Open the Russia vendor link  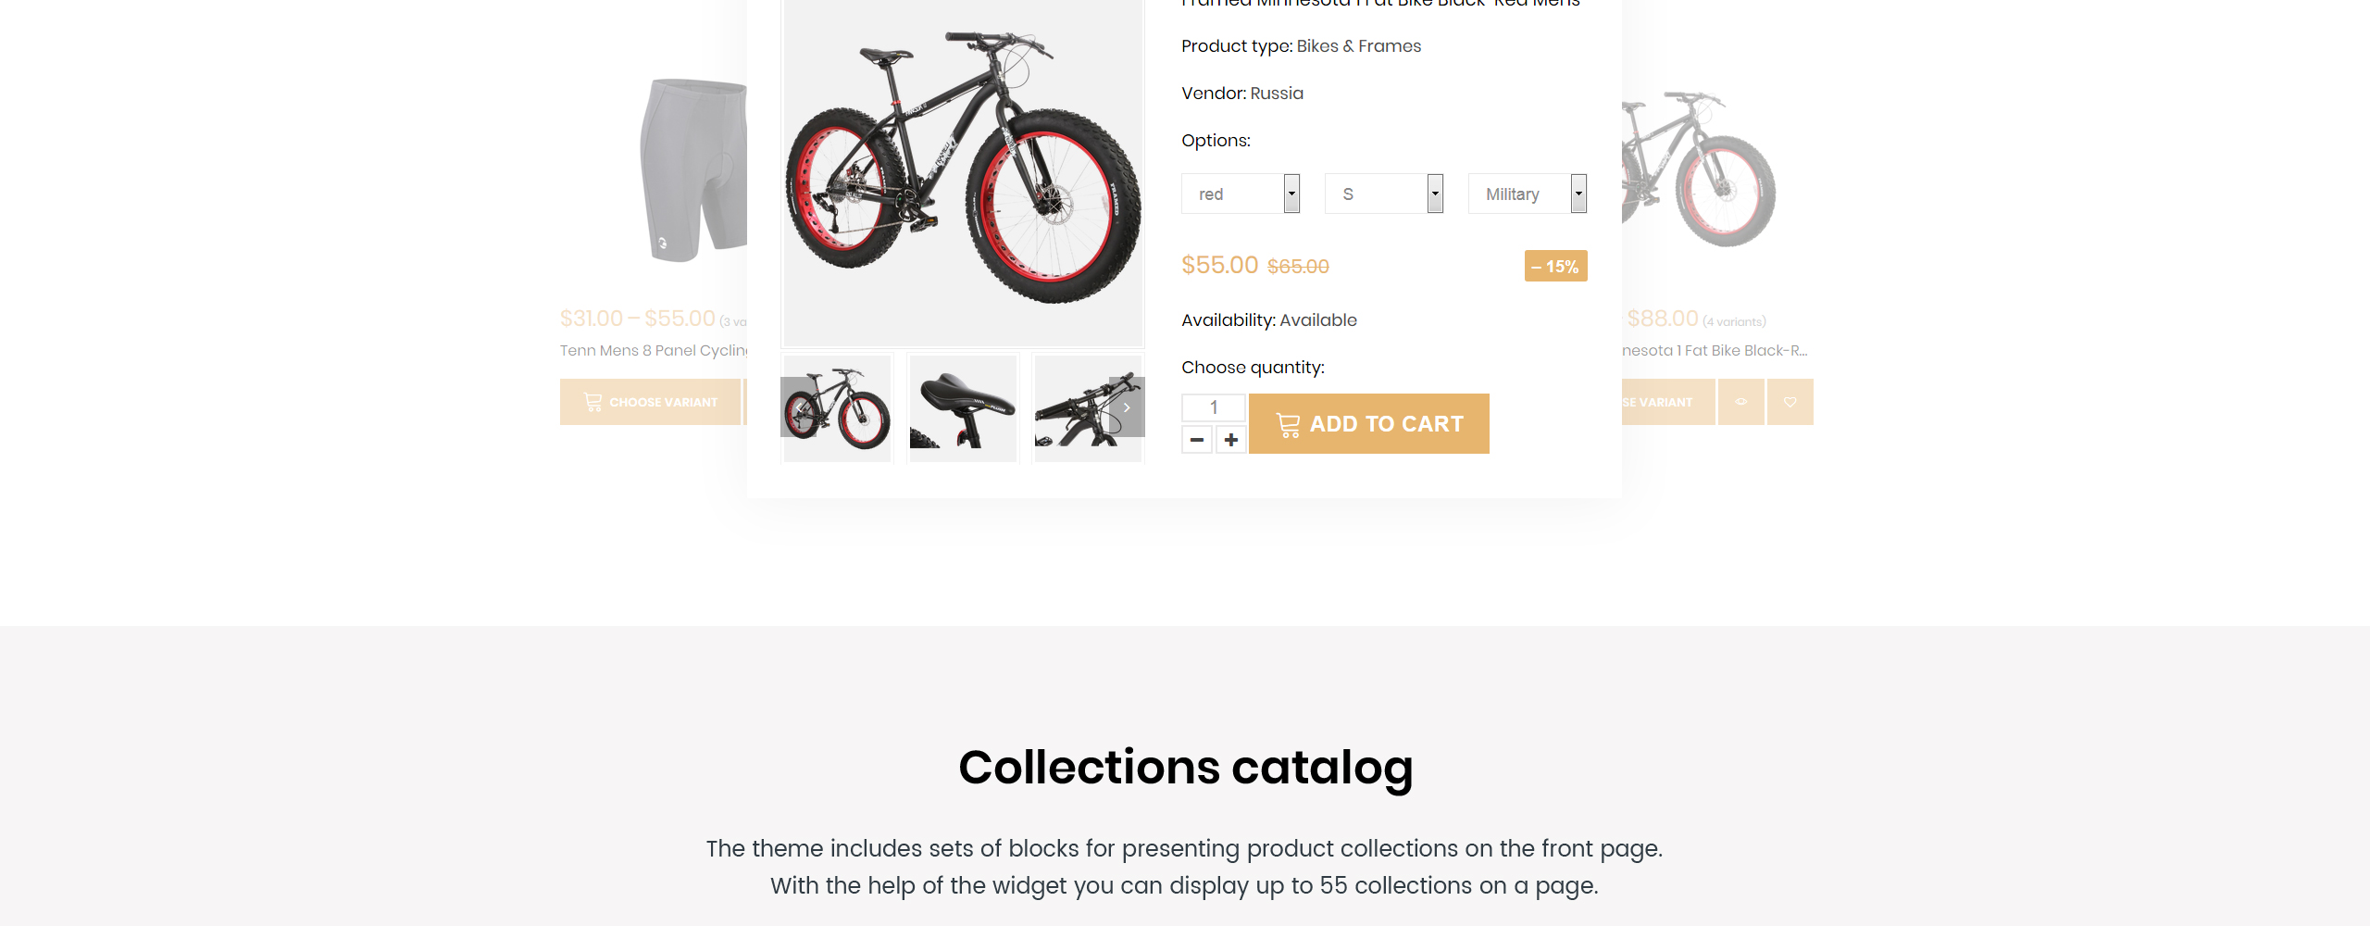[1277, 94]
